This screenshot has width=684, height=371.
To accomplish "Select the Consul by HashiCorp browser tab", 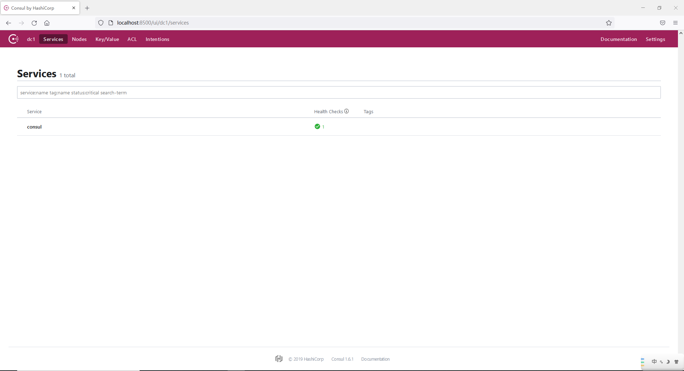I will tap(40, 8).
